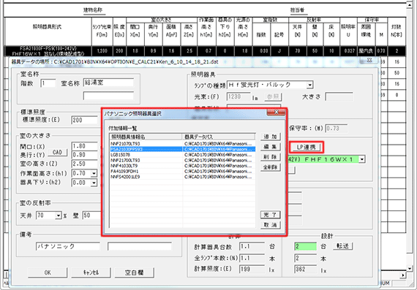This screenshot has width=417, height=290.
Task: Click the 空白欄 button
Action: click(x=135, y=272)
